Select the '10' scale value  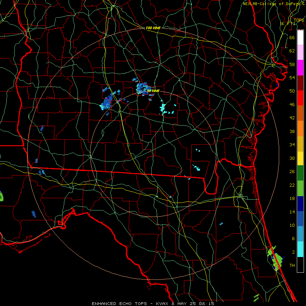point(292,225)
